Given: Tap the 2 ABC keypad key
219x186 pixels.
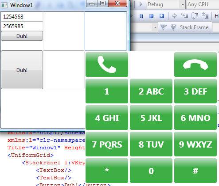Looking at the screenshot, I should (151, 91).
